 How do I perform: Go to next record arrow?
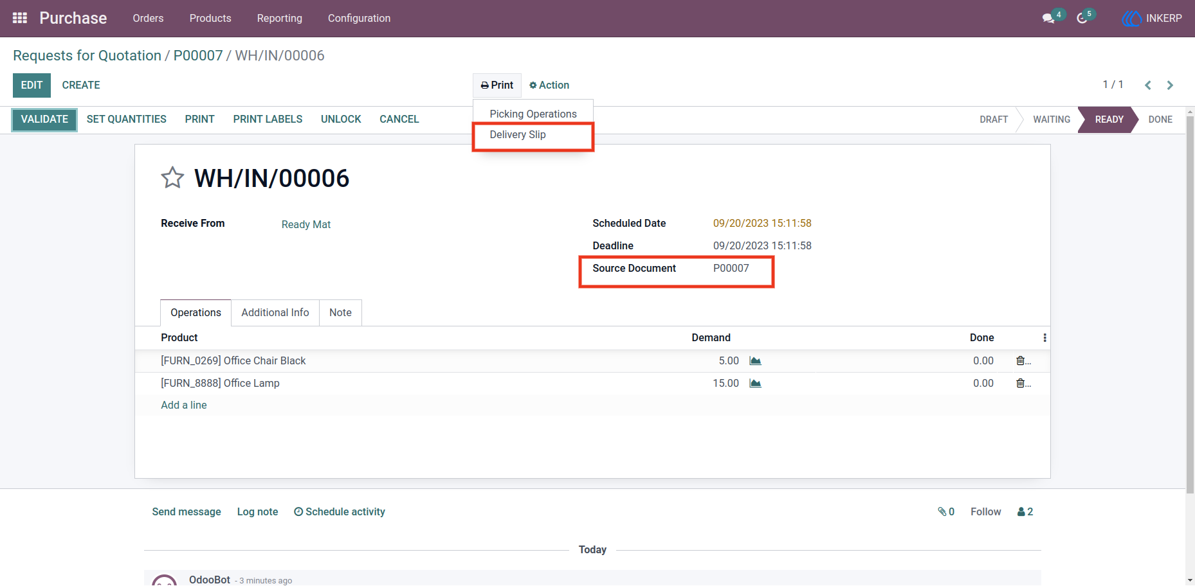tap(1170, 85)
